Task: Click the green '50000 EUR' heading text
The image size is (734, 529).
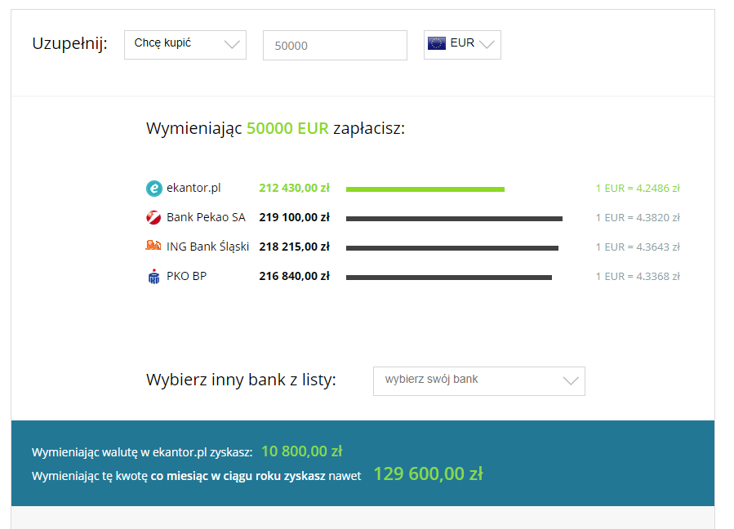Action: pos(287,128)
